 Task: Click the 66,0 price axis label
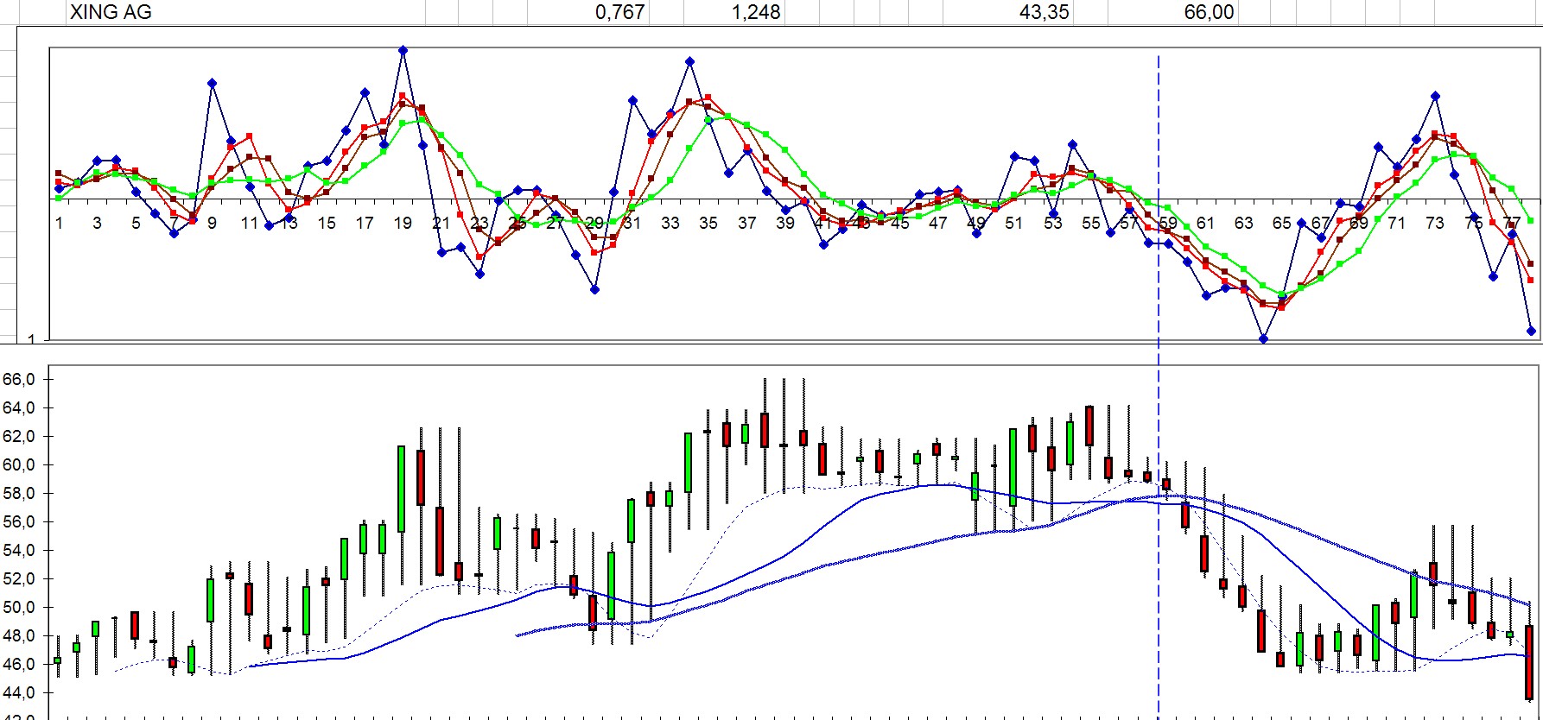[x=19, y=379]
